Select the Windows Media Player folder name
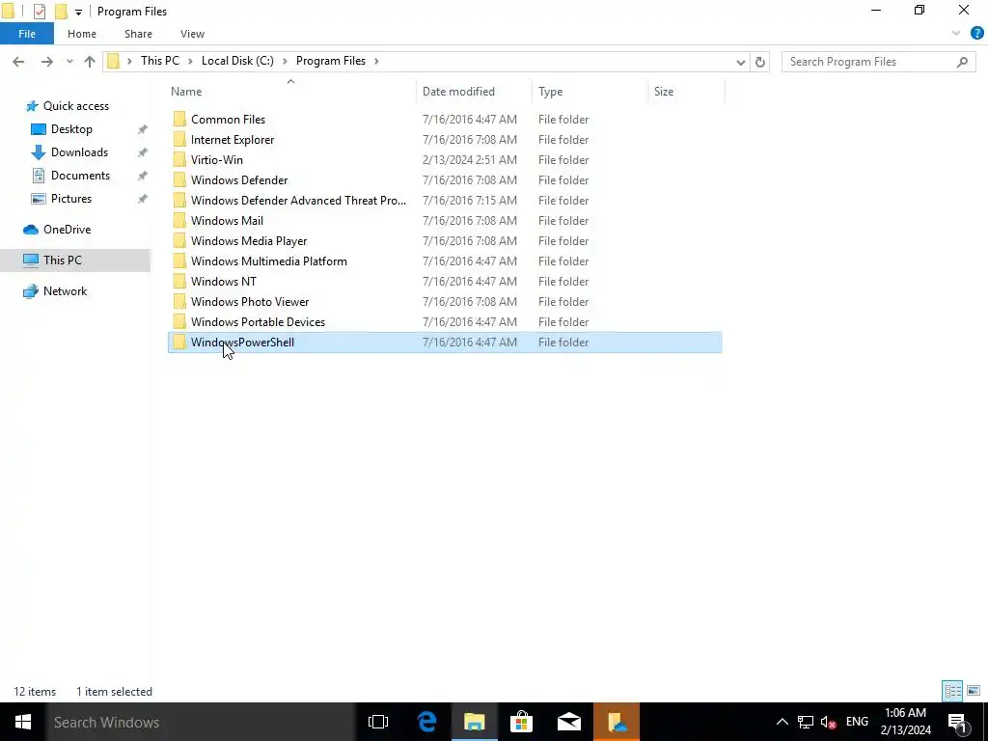 [x=249, y=240]
